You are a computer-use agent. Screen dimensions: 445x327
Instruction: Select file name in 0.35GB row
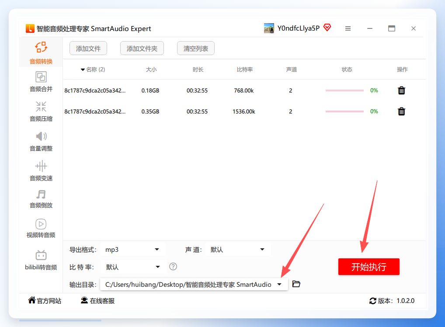pyautogui.click(x=95, y=111)
